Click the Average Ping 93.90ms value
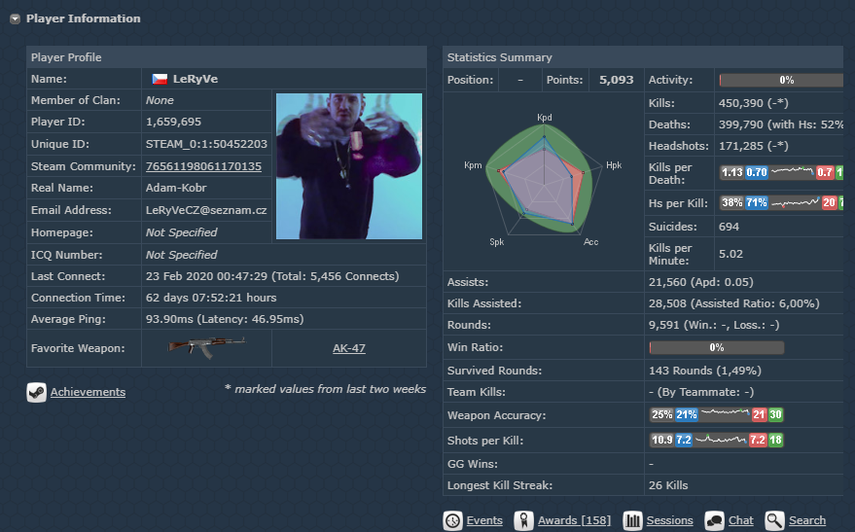The width and height of the screenshot is (855, 532). pyautogui.click(x=225, y=319)
